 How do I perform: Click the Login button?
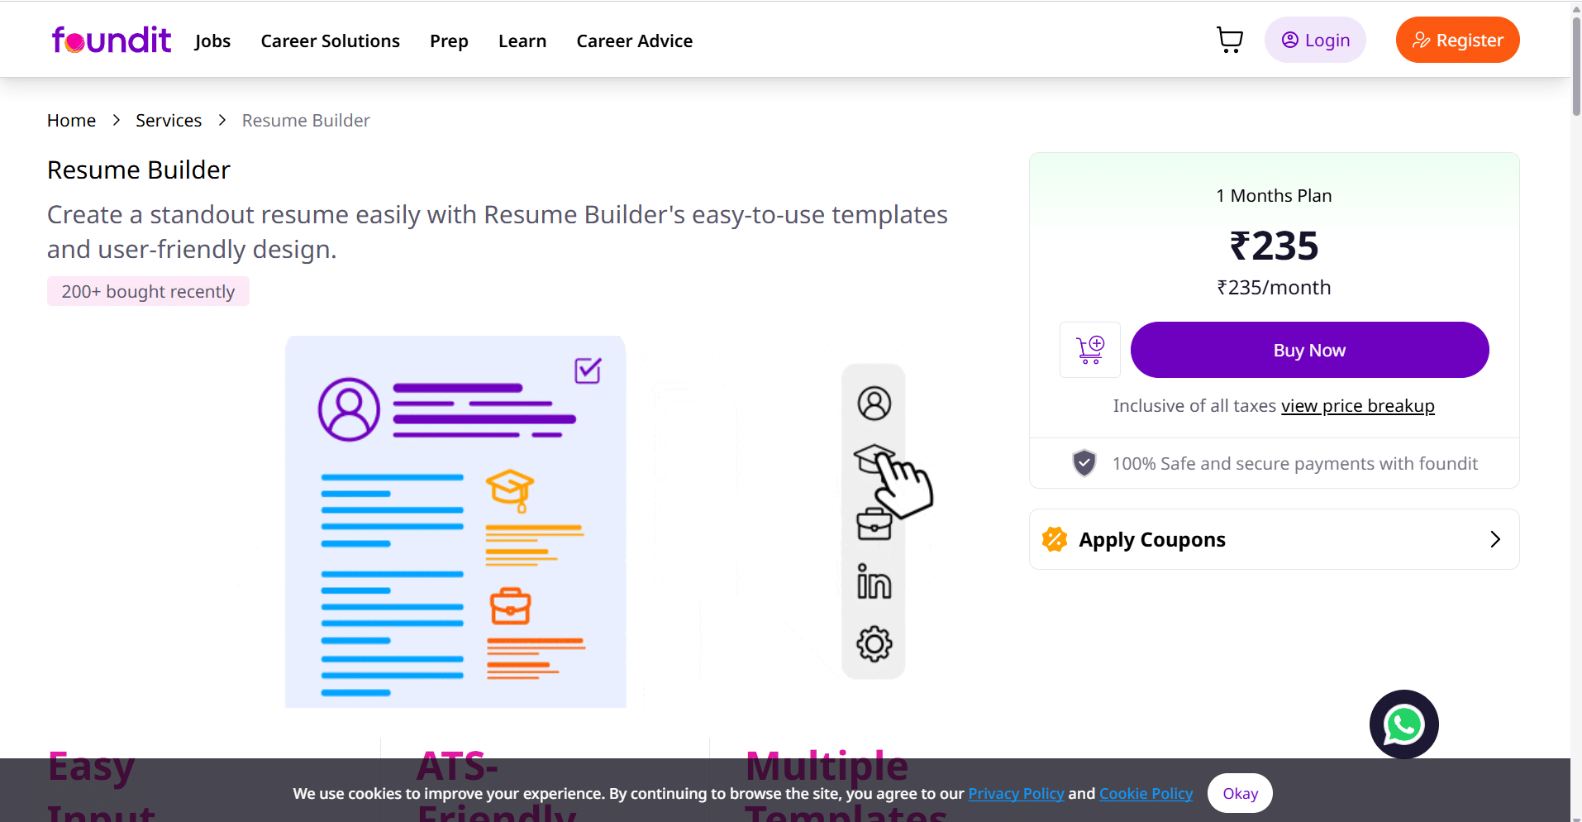(1314, 40)
